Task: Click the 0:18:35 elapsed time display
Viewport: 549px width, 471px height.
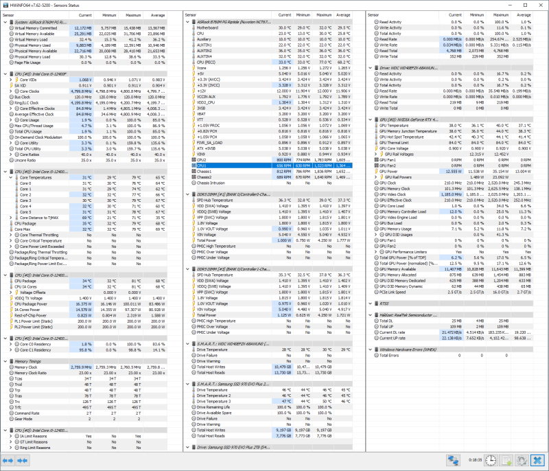Action: pos(475,461)
